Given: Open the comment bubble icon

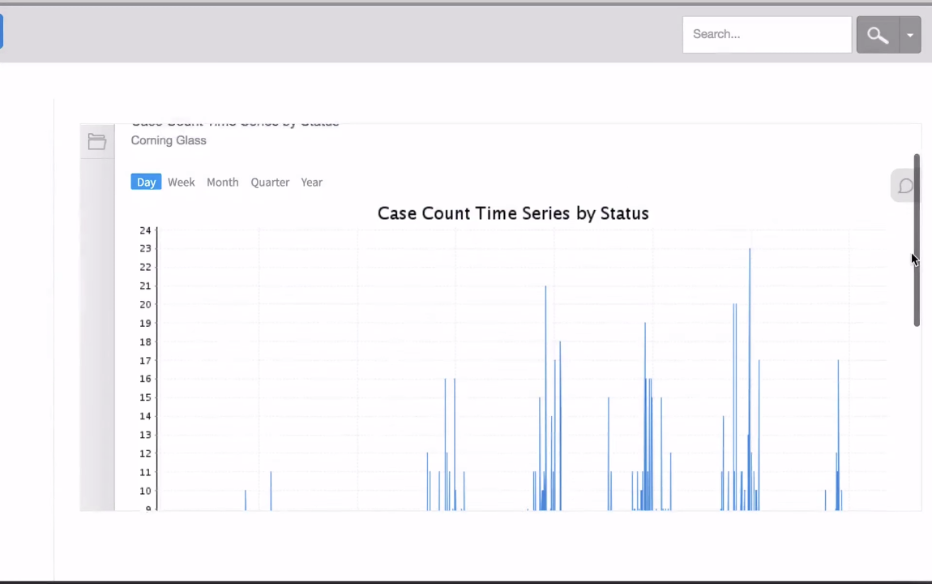Looking at the screenshot, I should pyautogui.click(x=904, y=186).
